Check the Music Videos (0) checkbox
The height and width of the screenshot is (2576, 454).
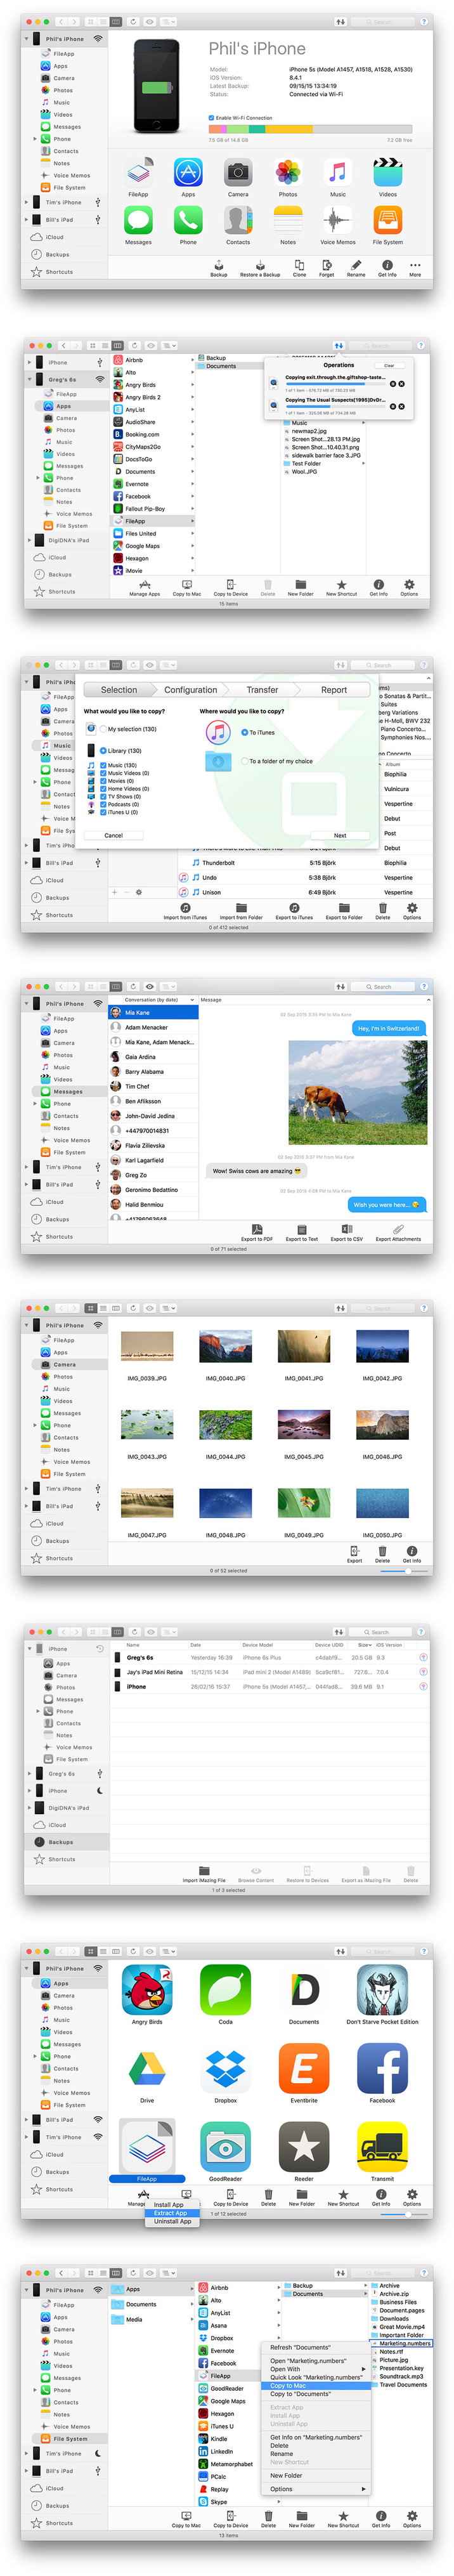pyautogui.click(x=104, y=773)
